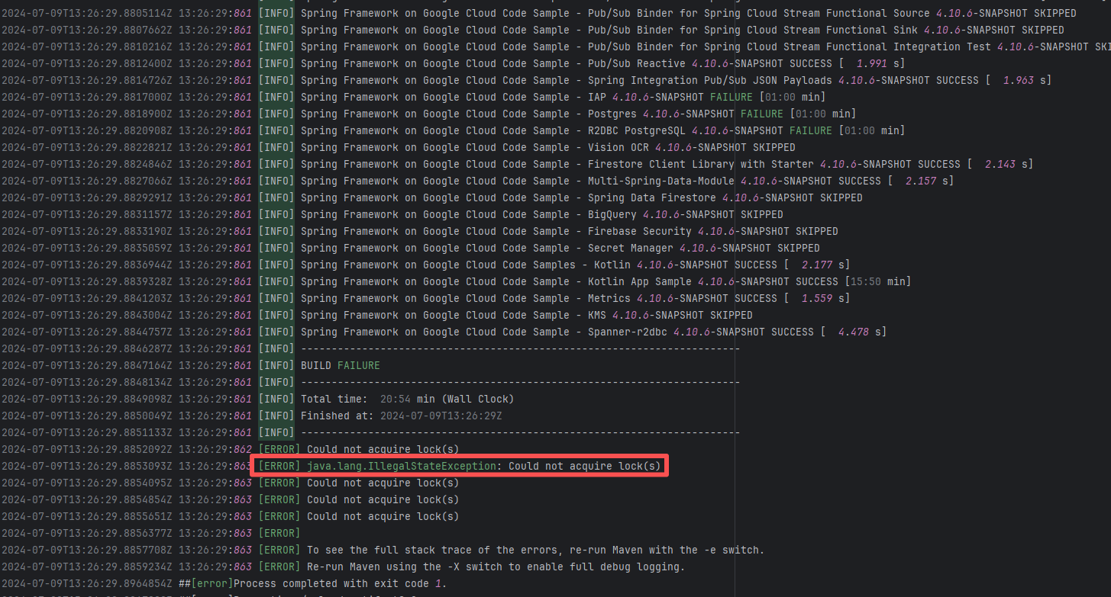Click the 're-run Maven with -e switch' message
The image size is (1111, 597).
pos(535,550)
